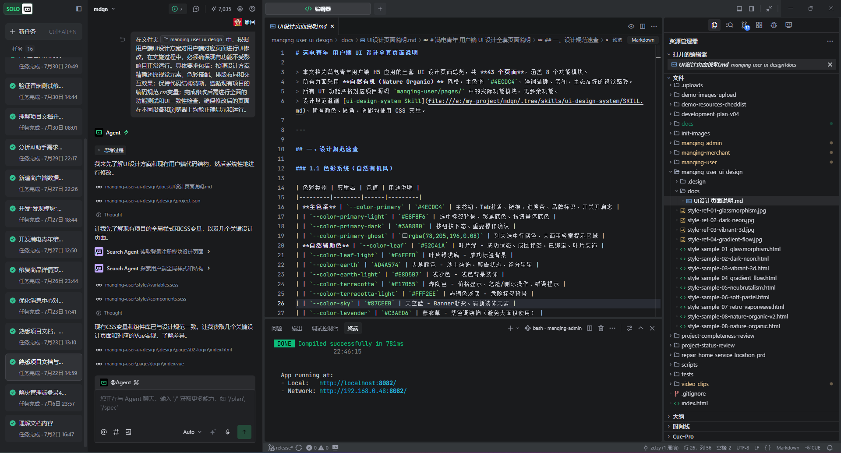This screenshot has height=453, width=841.
Task: Open the Explorer view icon
Action: coord(714,25)
